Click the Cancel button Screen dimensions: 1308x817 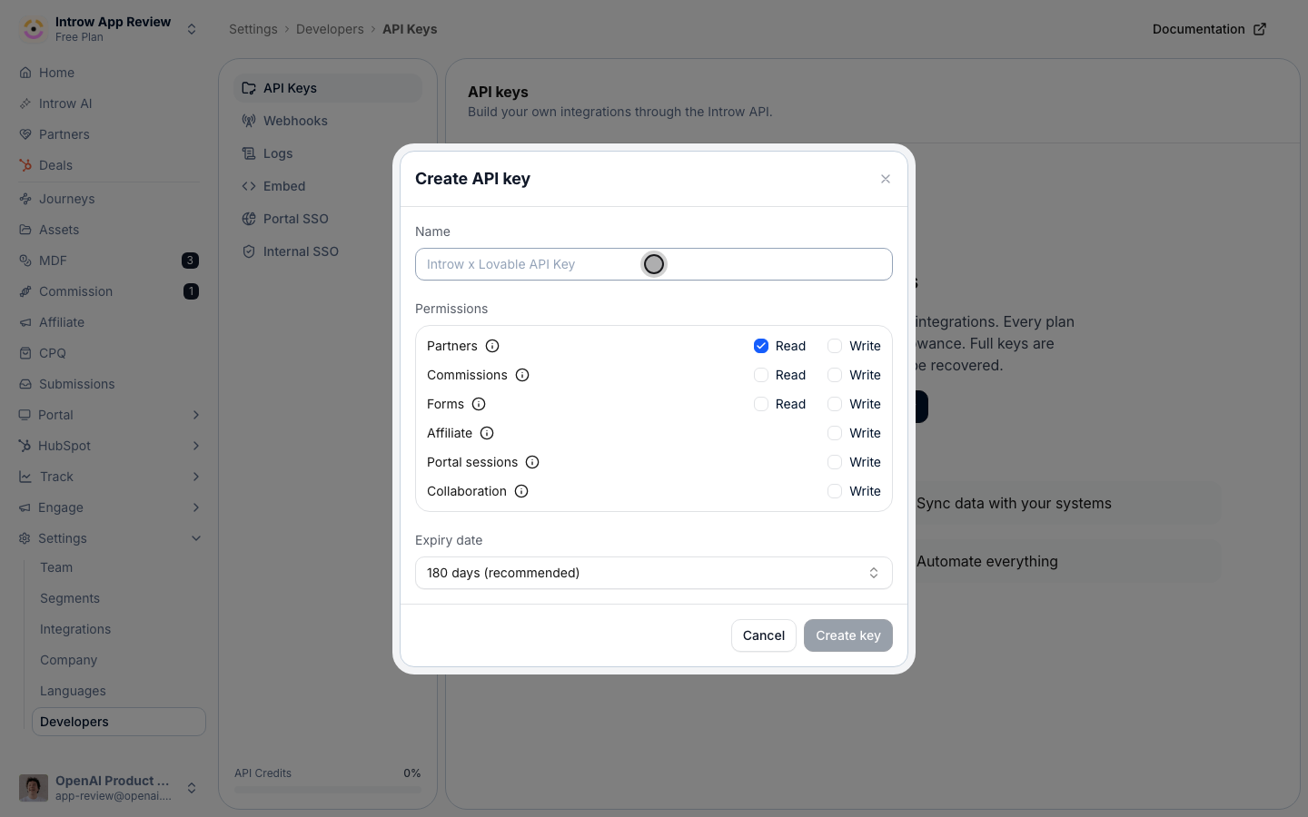(764, 635)
